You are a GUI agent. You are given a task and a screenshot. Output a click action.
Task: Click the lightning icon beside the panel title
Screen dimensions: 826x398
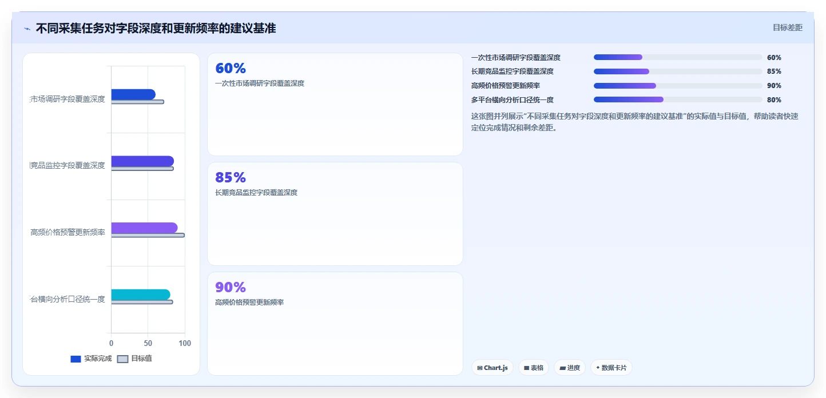(x=27, y=29)
